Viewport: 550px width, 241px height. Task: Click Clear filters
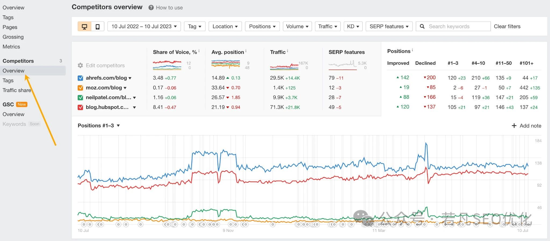[x=507, y=26]
